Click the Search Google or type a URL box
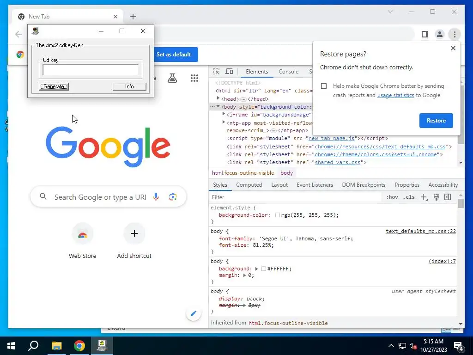The image size is (473, 355). (x=109, y=197)
